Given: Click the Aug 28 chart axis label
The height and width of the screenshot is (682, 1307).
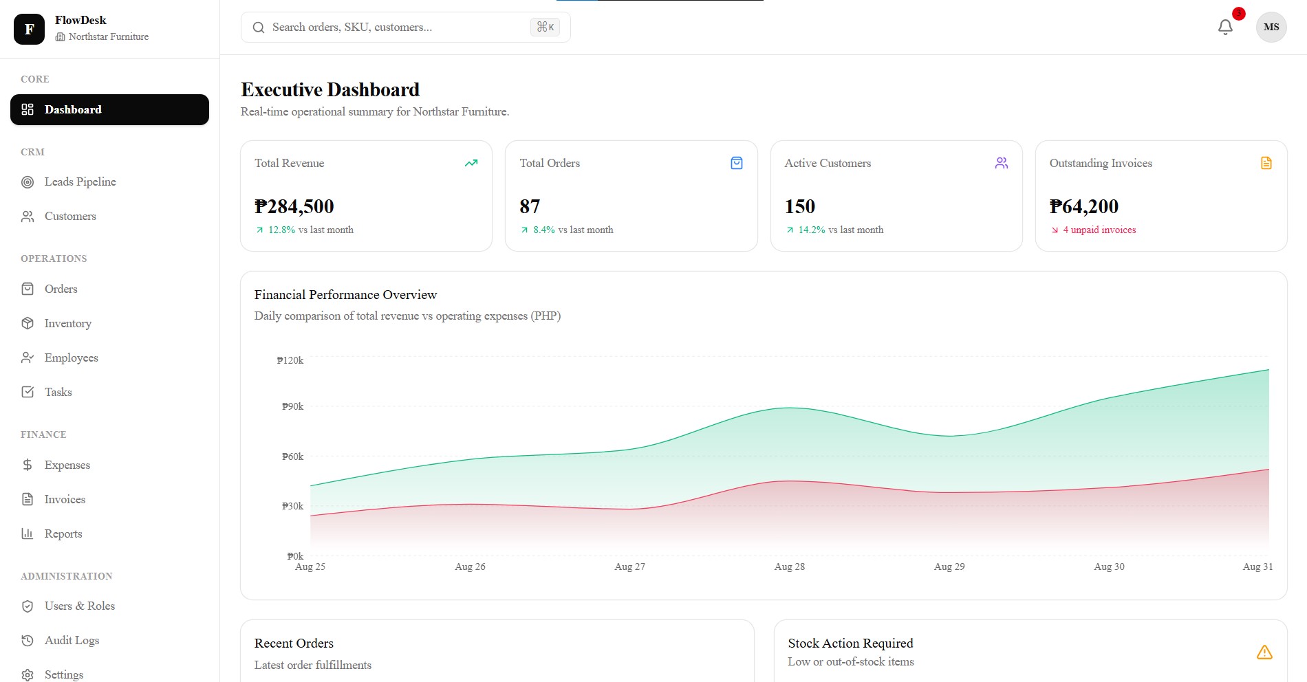Looking at the screenshot, I should click(790, 566).
